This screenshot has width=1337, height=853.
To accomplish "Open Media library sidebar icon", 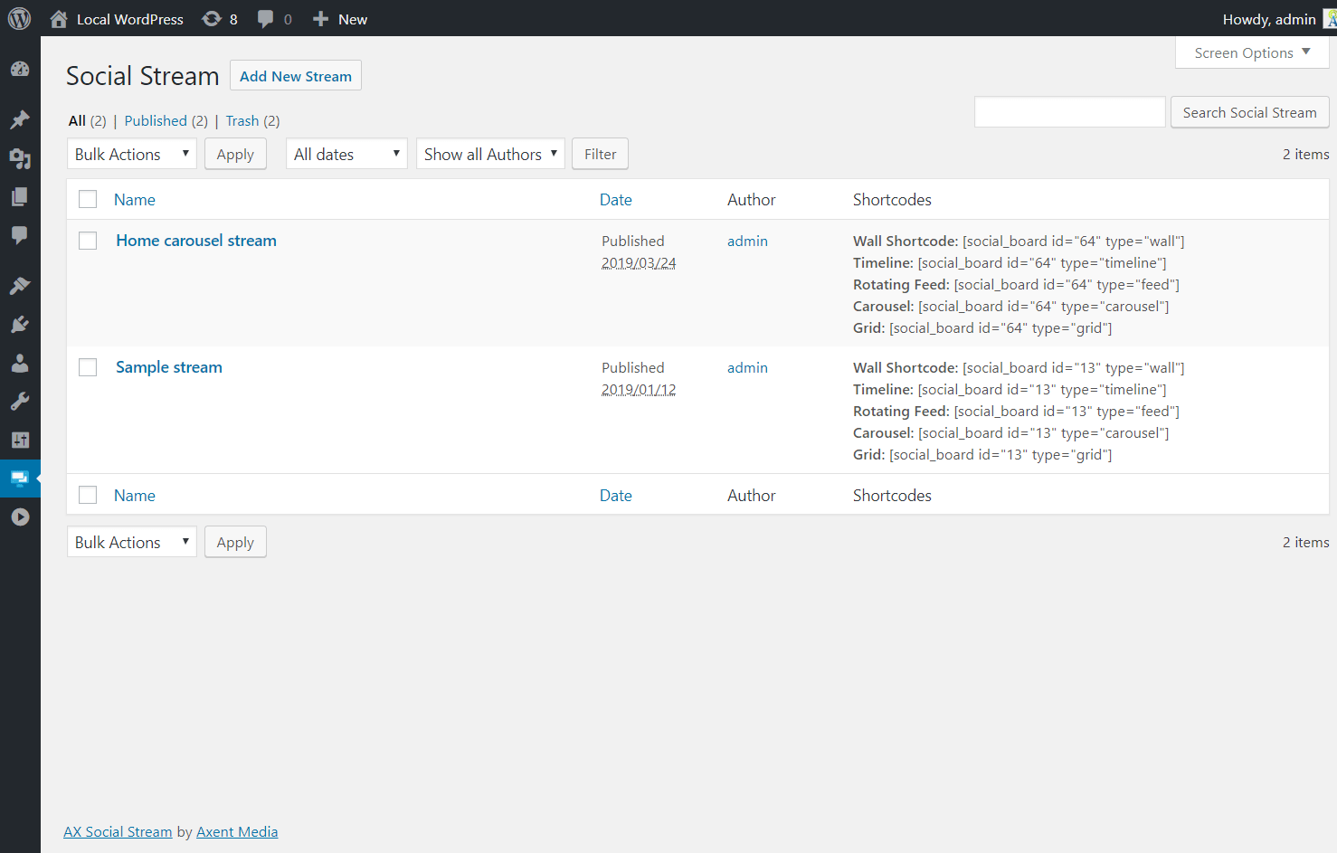I will (x=20, y=159).
